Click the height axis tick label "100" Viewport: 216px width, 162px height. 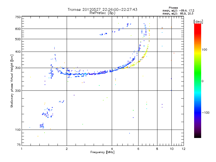[x=18, y=130]
